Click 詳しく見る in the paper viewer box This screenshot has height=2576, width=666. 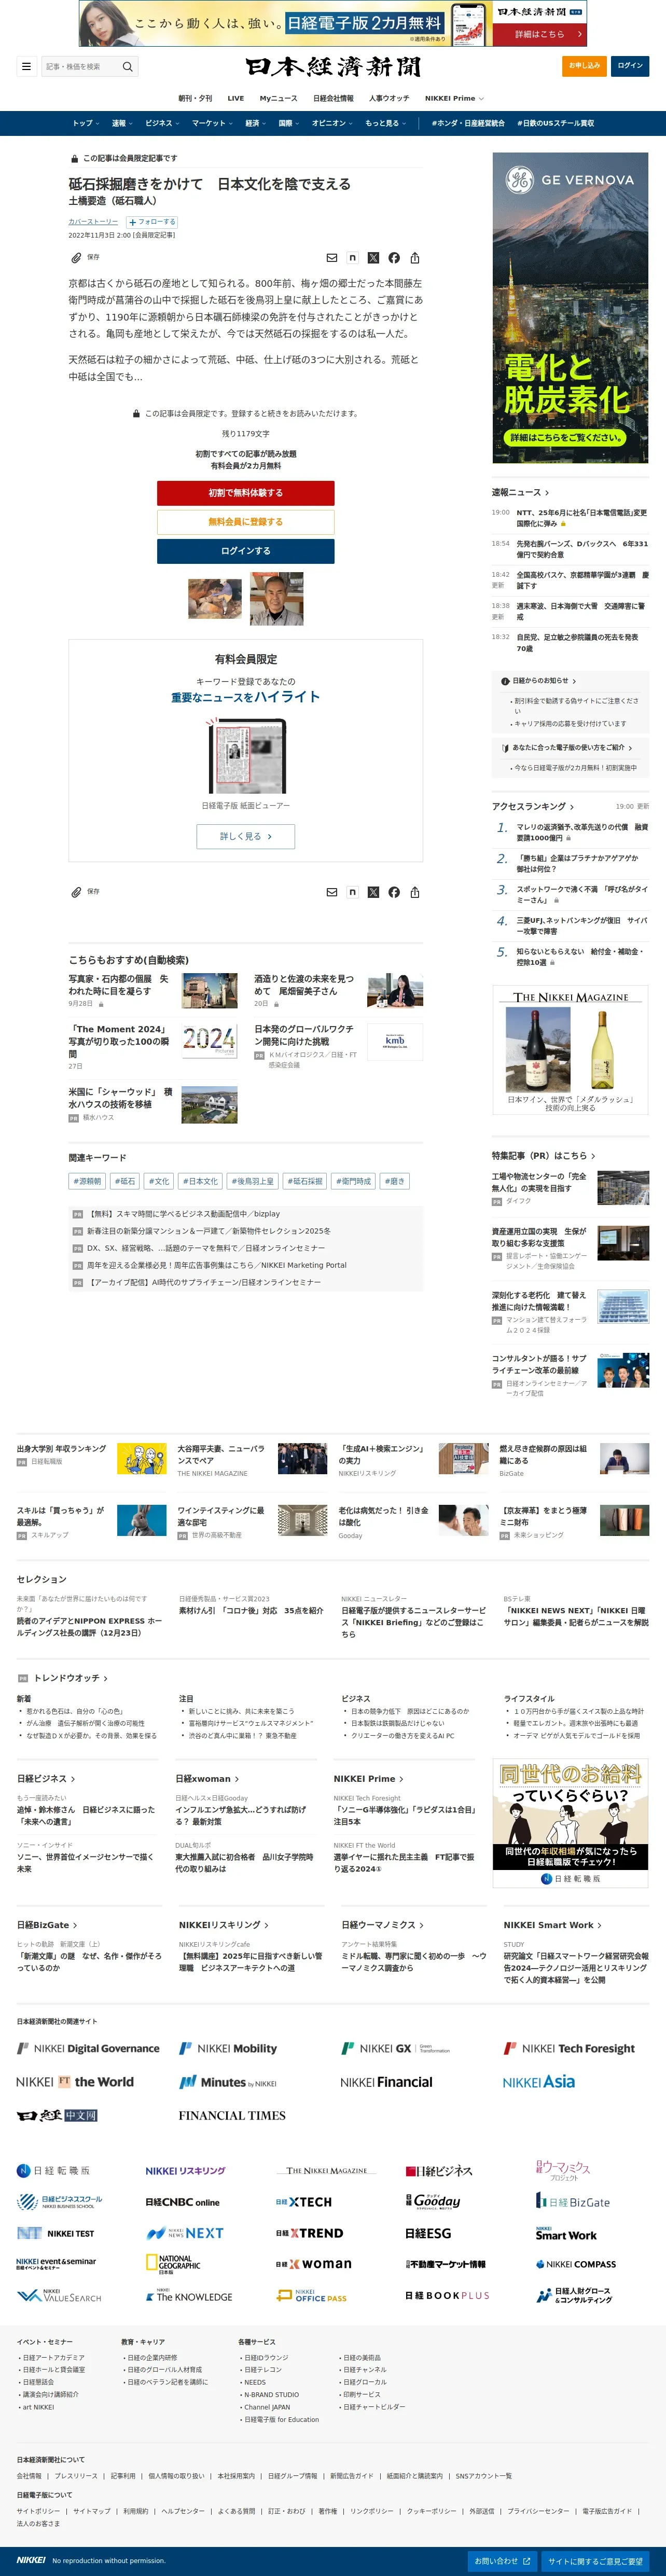tap(246, 836)
